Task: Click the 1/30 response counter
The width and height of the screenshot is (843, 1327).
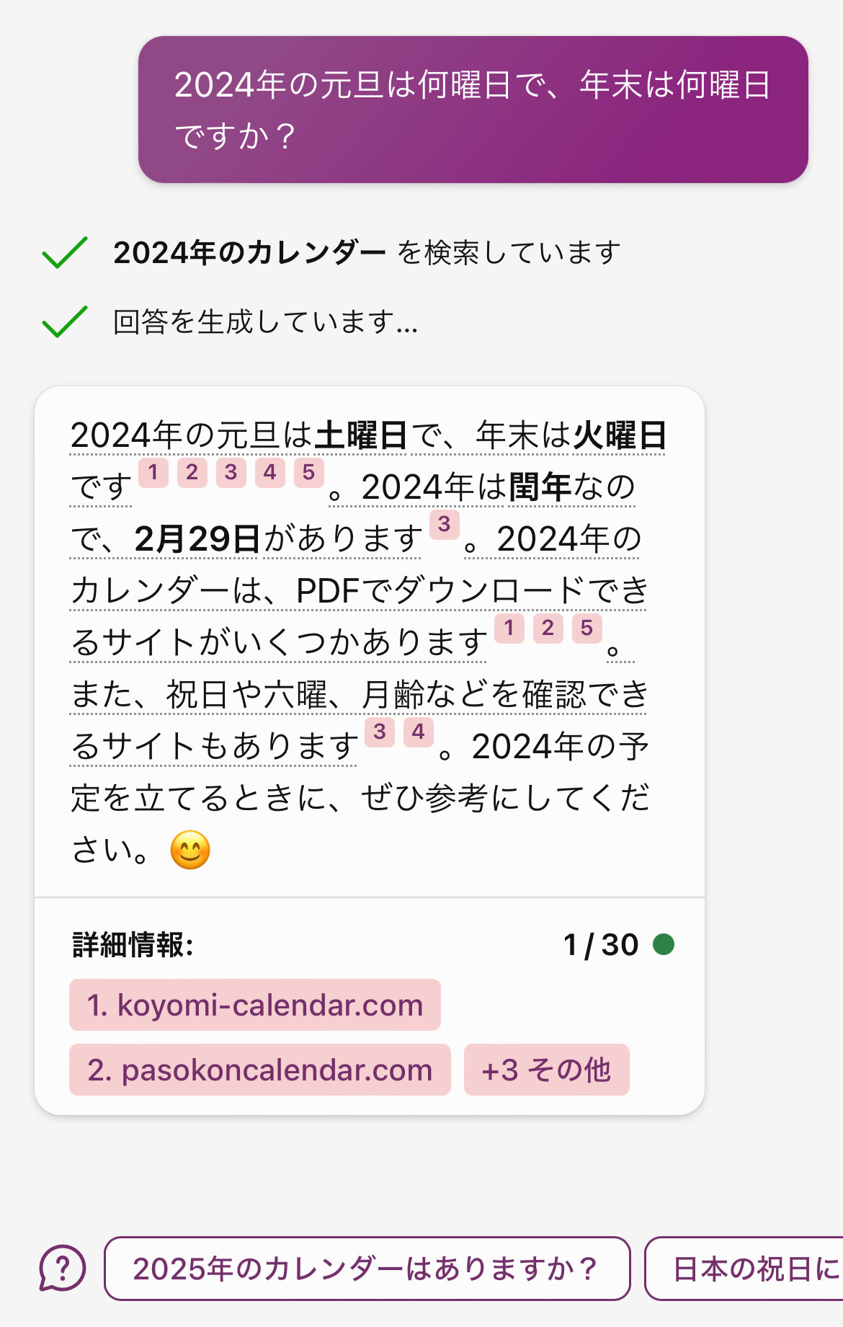Action: (601, 945)
